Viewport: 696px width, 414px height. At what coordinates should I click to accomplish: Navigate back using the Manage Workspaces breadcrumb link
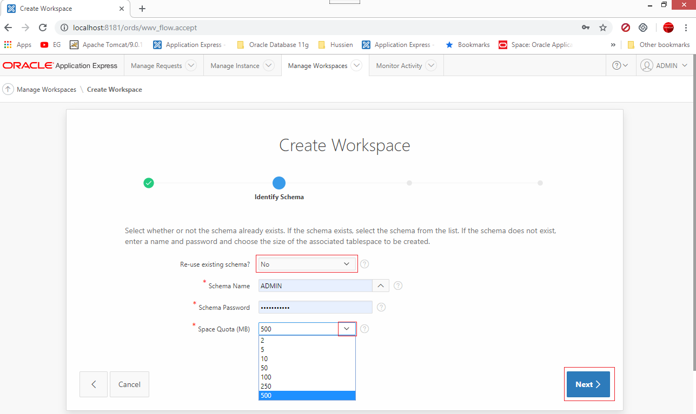45,89
